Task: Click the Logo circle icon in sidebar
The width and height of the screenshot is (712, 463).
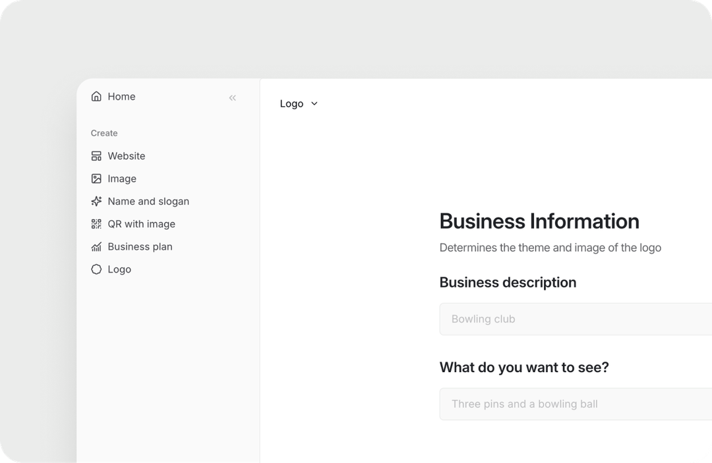Action: pos(96,269)
